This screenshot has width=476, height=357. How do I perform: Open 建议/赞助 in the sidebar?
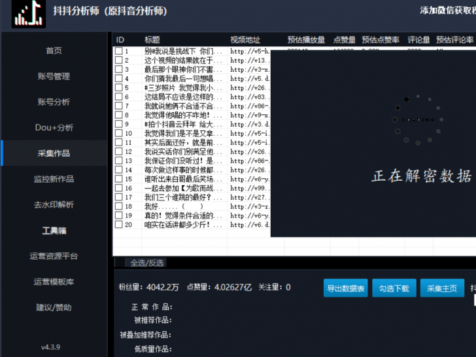click(54, 307)
